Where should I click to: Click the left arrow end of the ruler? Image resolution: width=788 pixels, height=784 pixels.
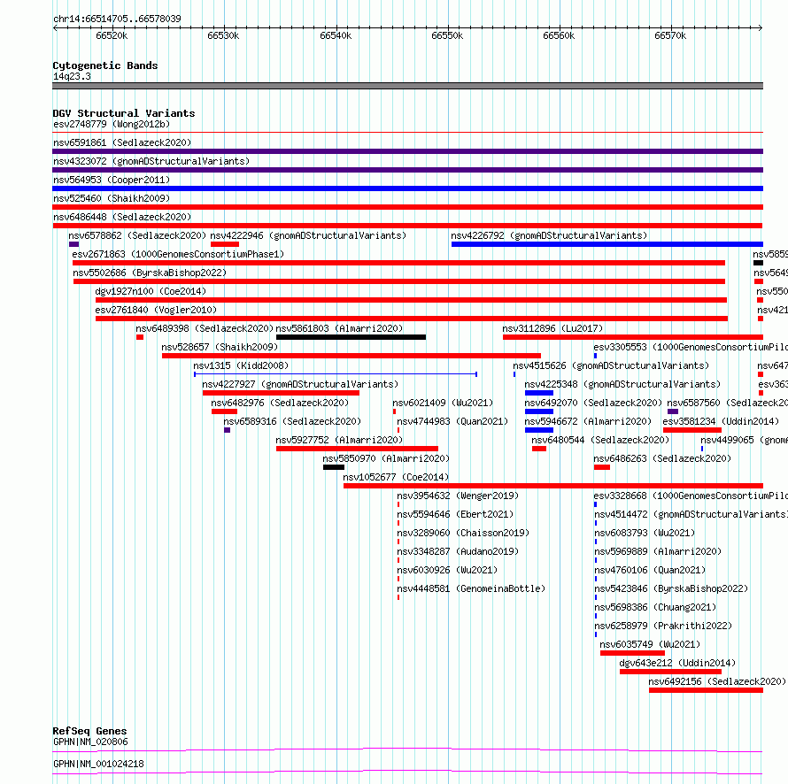click(55, 27)
